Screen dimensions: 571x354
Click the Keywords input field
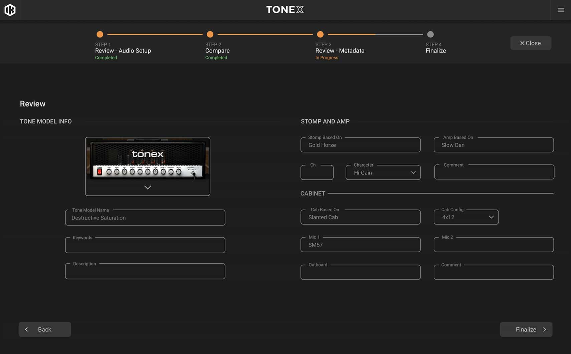145,245
